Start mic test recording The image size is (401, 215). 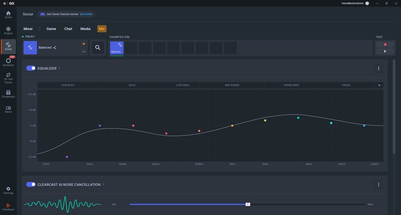(x=385, y=44)
